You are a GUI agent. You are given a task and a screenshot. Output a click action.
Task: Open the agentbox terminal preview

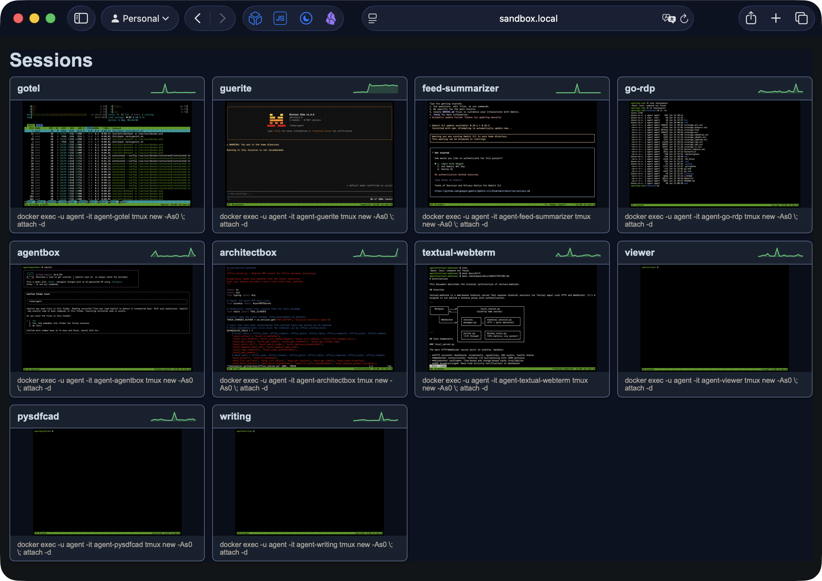tap(107, 318)
